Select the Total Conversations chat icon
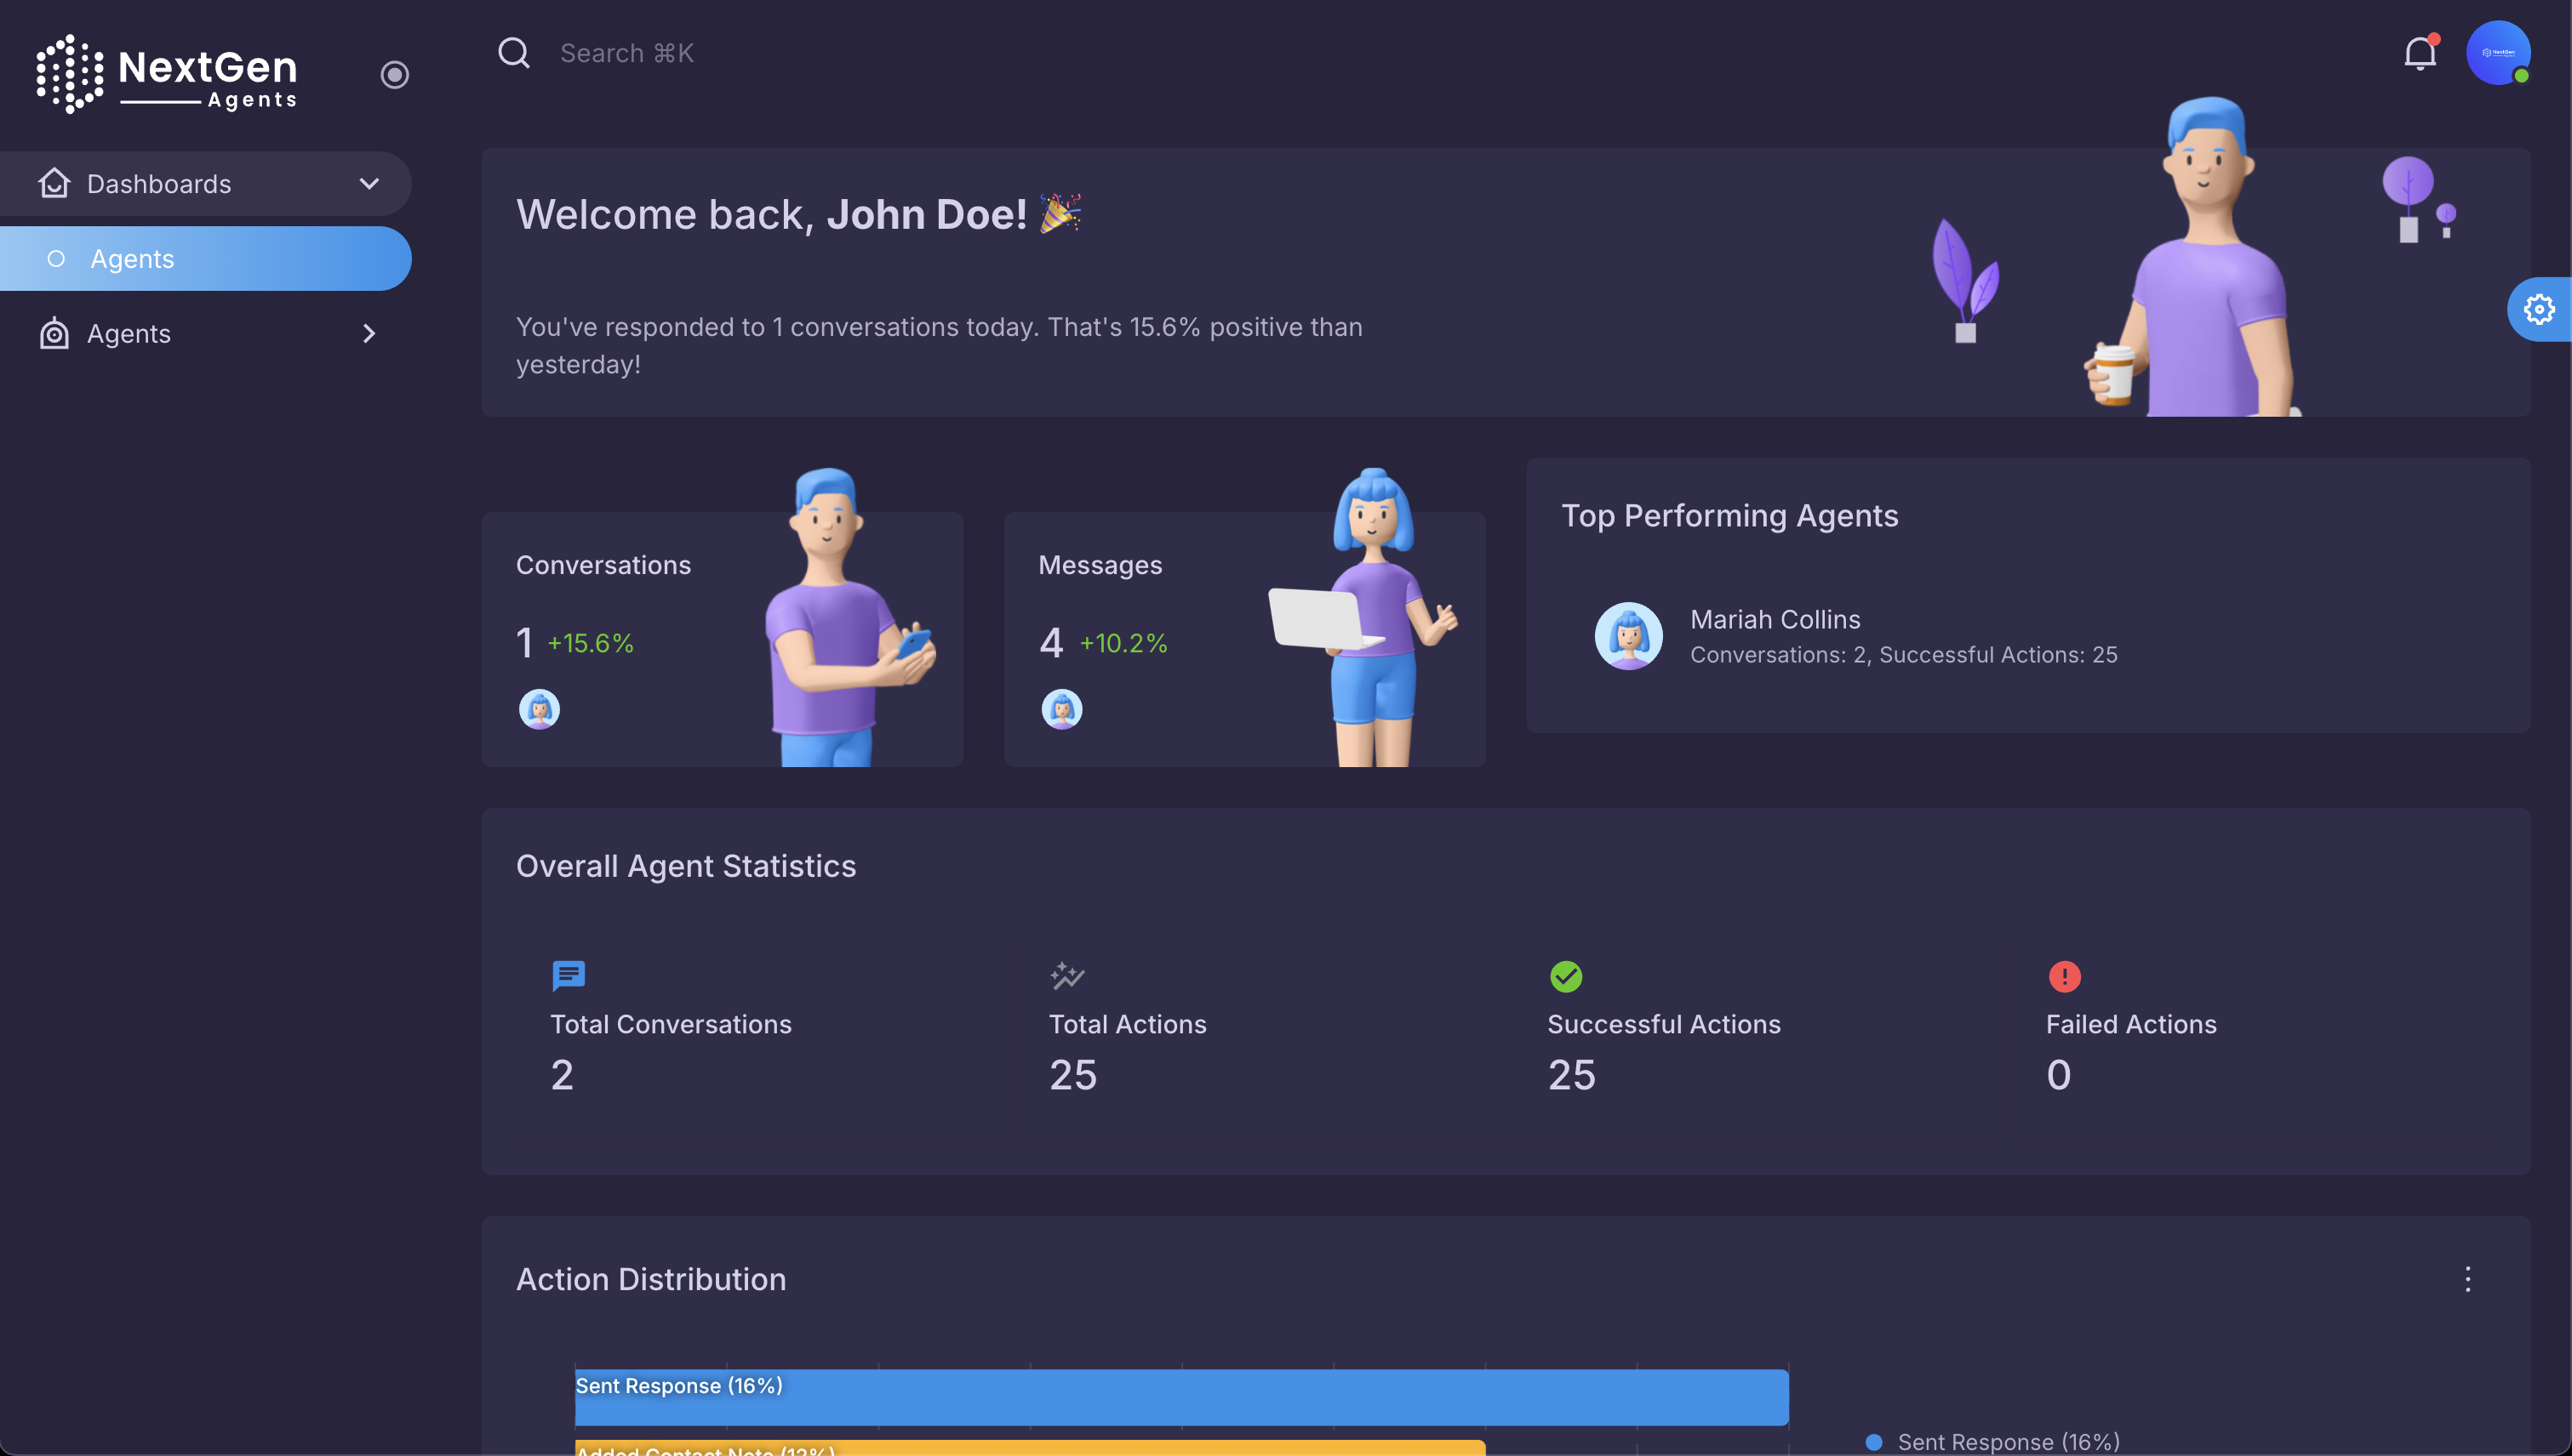 tap(568, 976)
